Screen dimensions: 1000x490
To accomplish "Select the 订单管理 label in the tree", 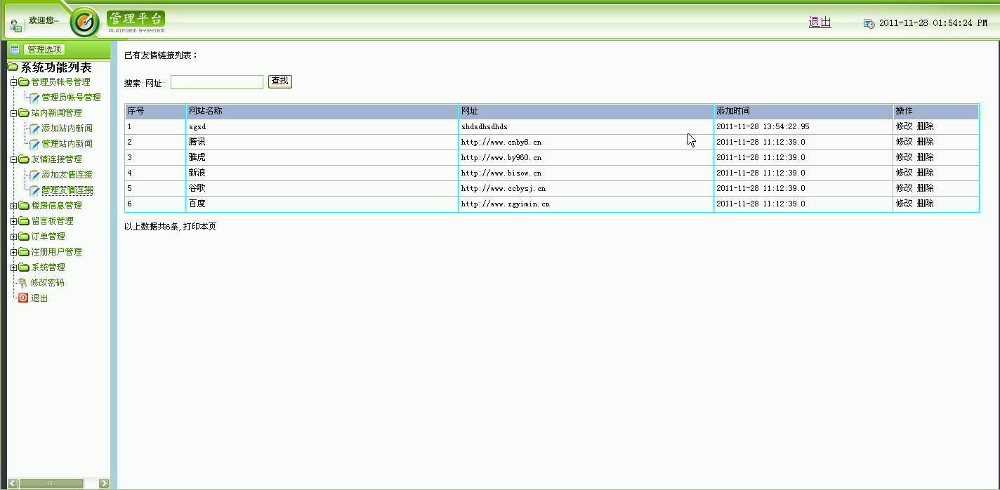I will (x=48, y=237).
